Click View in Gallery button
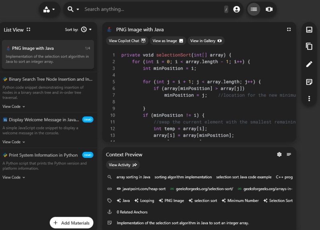Viewport: 320px width, 230px height. 206,41
